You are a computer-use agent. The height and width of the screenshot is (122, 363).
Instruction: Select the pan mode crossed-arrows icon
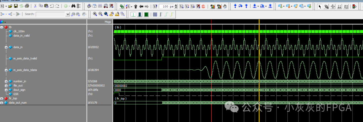click(x=333, y=6)
